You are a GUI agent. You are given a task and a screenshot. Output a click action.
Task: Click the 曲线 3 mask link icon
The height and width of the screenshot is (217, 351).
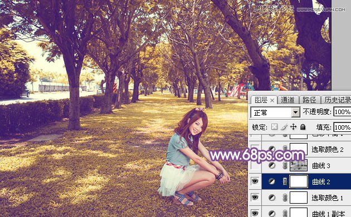tap(285, 166)
